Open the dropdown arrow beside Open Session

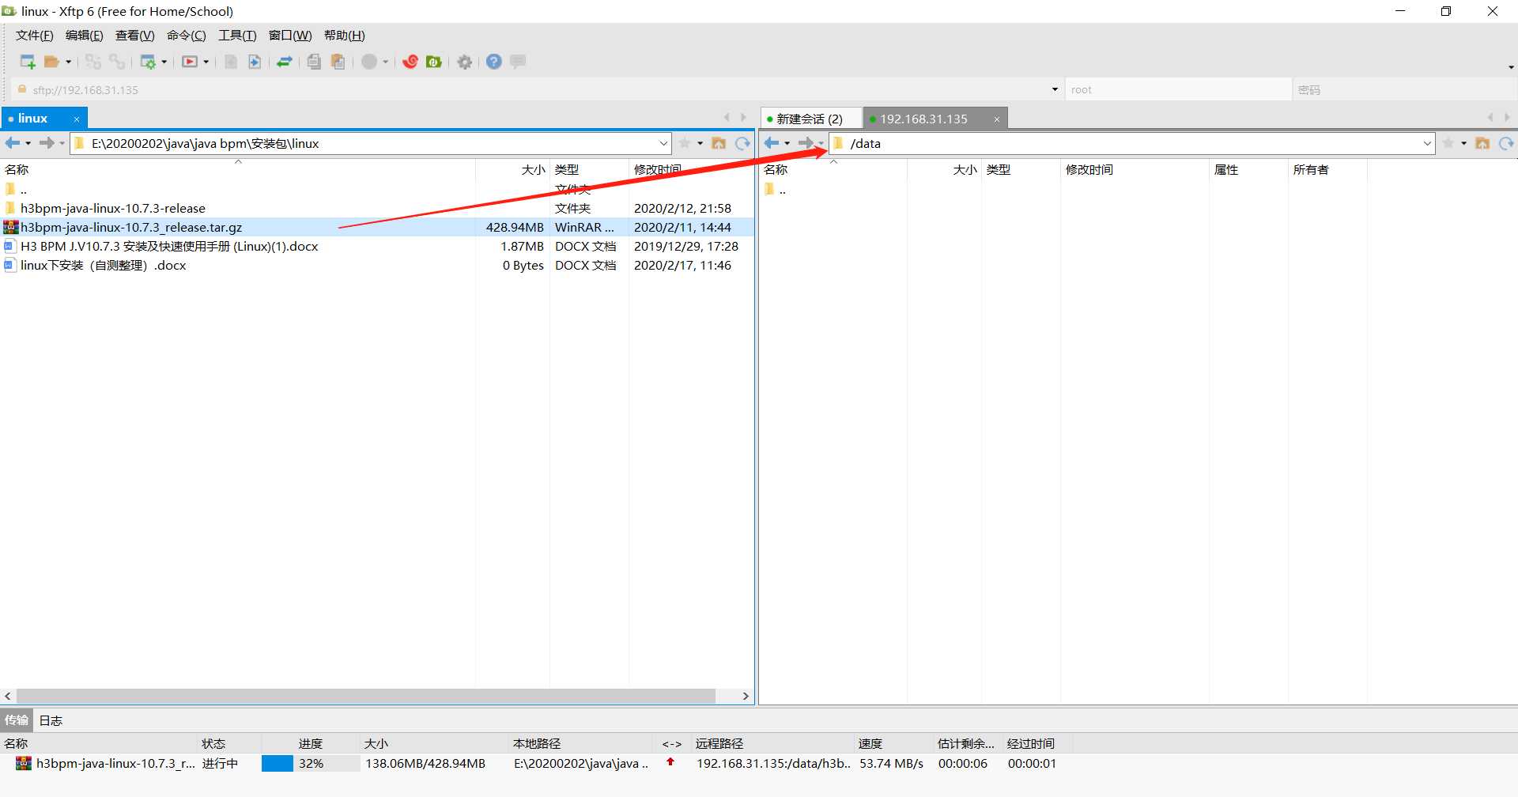click(69, 62)
